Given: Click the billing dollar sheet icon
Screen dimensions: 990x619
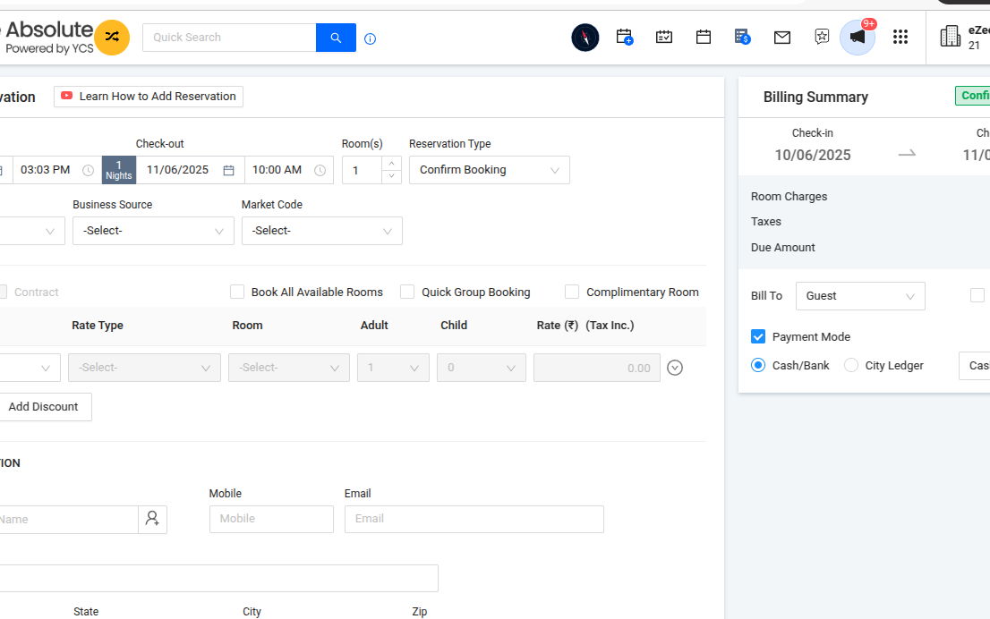Looking at the screenshot, I should (742, 38).
